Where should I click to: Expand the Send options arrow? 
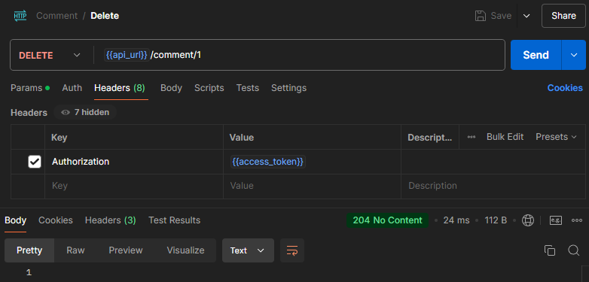pyautogui.click(x=574, y=55)
